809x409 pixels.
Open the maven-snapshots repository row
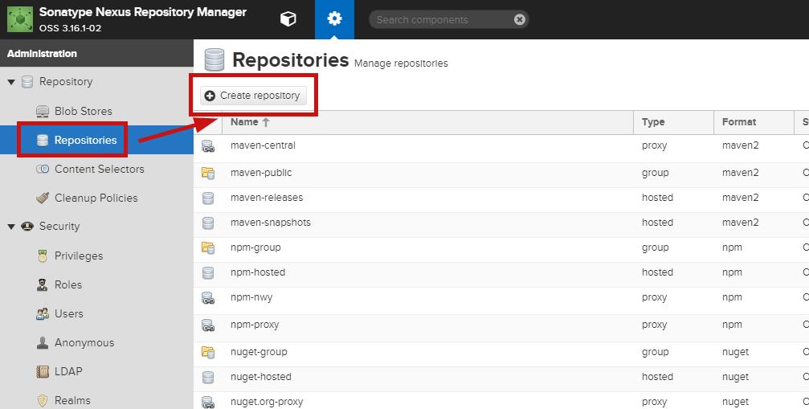(501, 223)
